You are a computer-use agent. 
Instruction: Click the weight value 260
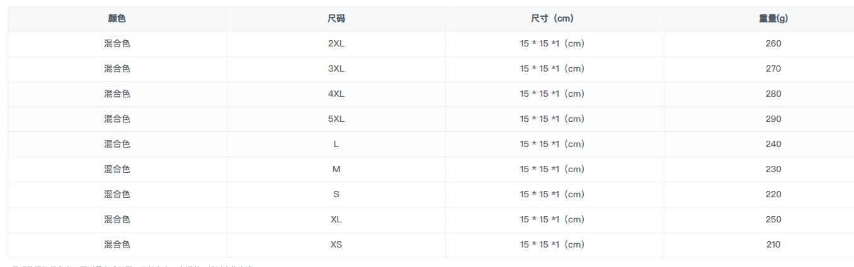(x=773, y=44)
